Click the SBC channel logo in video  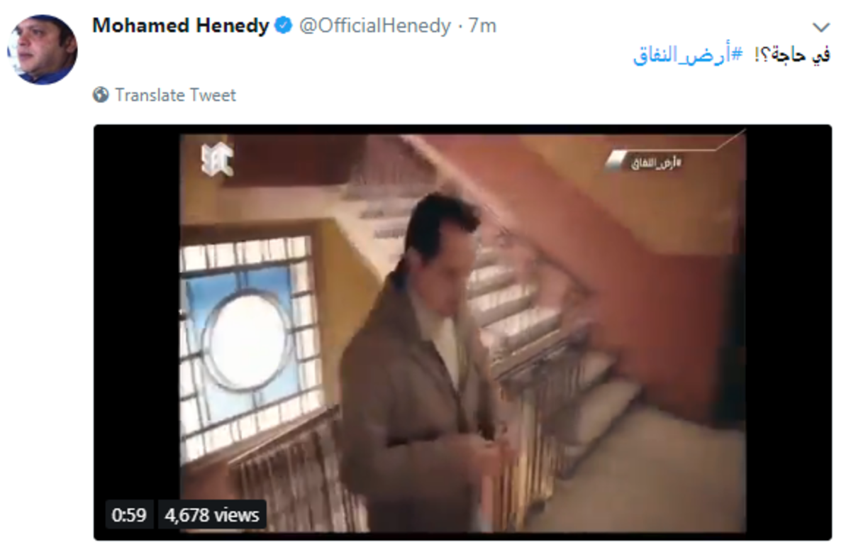[217, 160]
